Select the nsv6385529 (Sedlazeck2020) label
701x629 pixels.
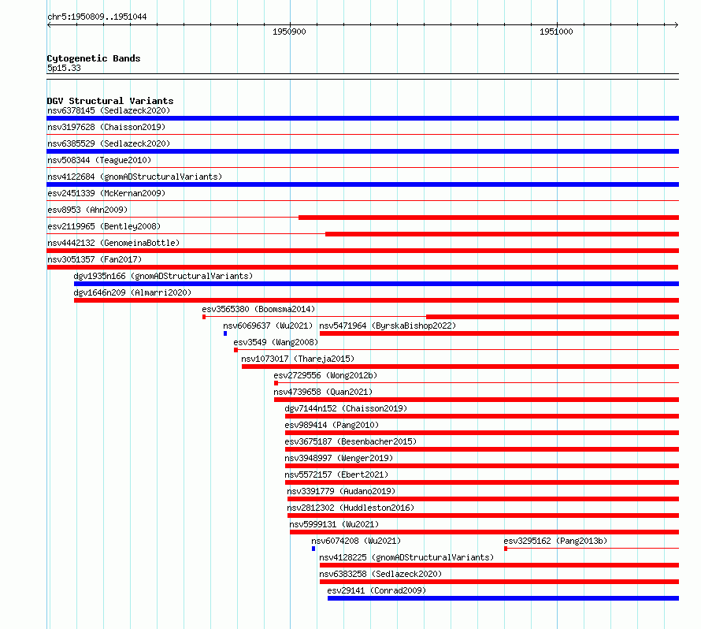[x=109, y=143]
